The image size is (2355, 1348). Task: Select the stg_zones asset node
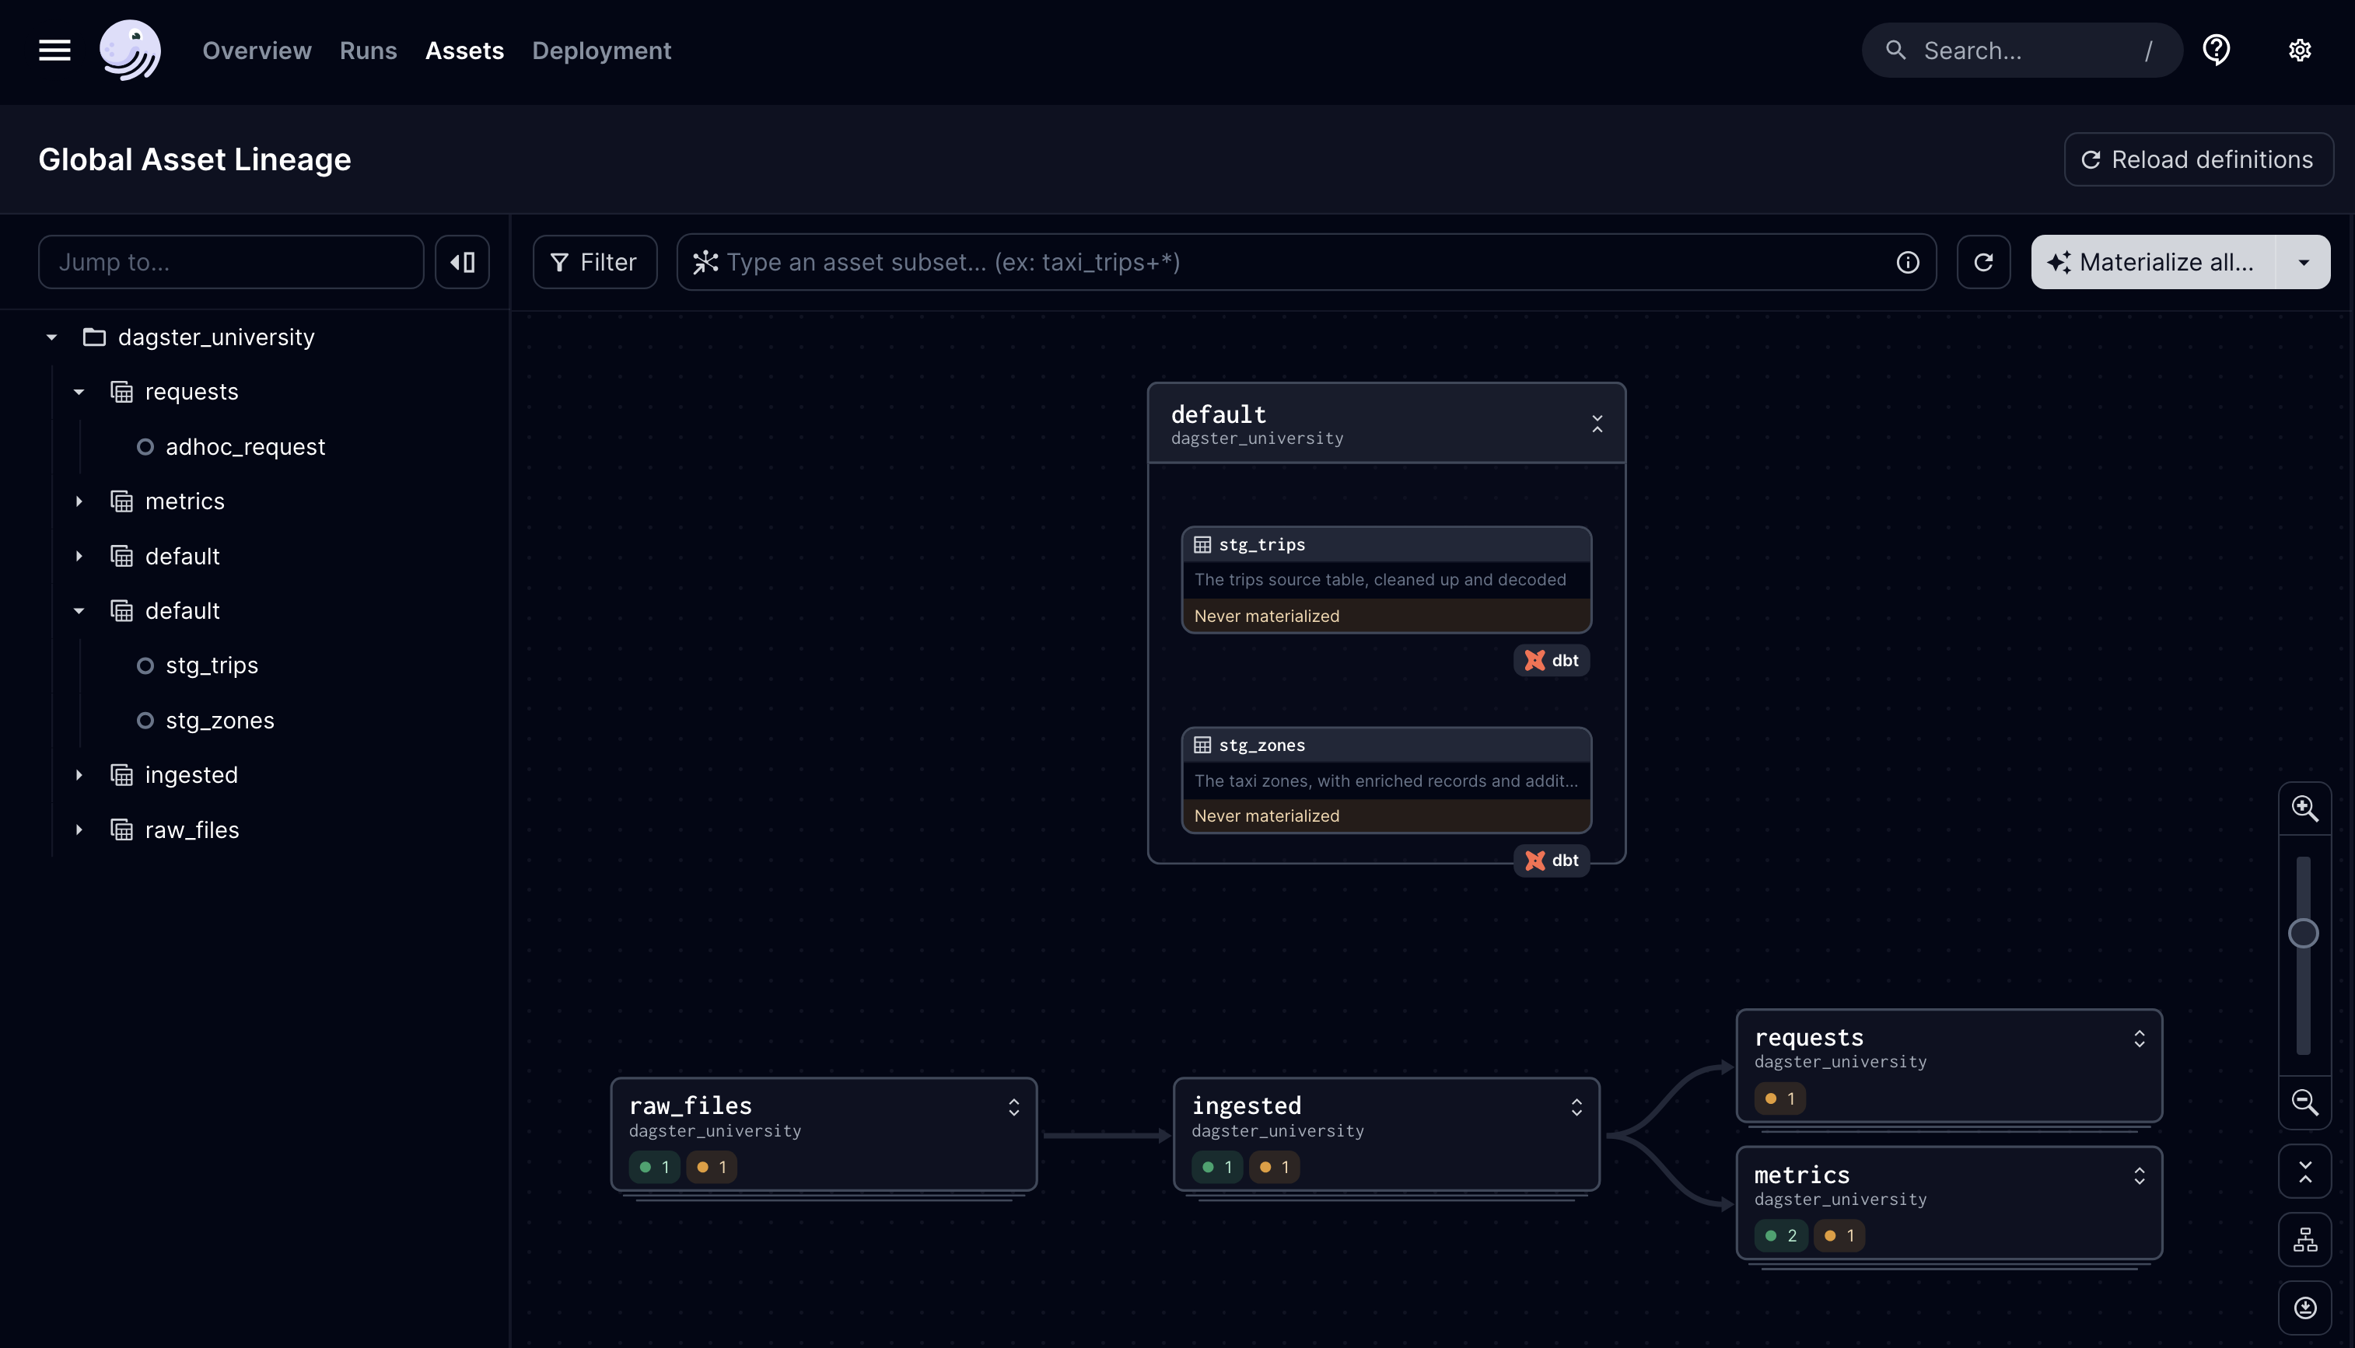pos(1387,781)
